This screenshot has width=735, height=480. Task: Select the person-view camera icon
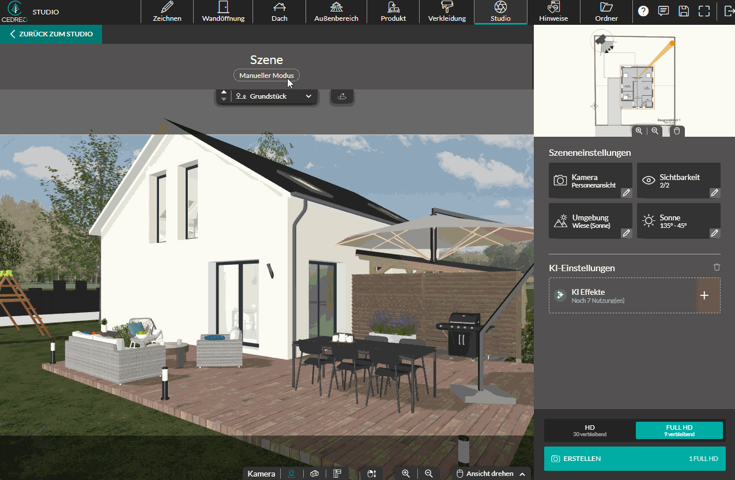click(292, 474)
